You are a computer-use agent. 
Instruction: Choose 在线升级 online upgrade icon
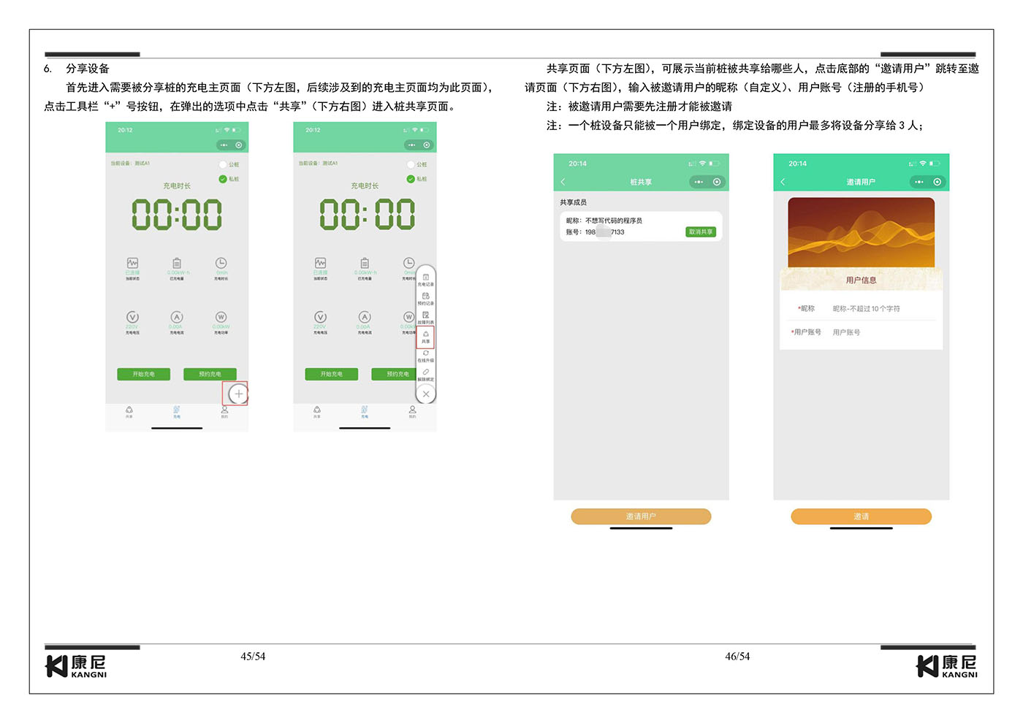[426, 356]
